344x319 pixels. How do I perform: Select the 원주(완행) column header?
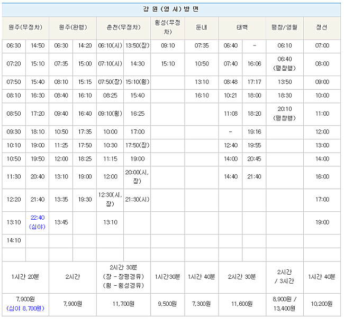point(73,27)
